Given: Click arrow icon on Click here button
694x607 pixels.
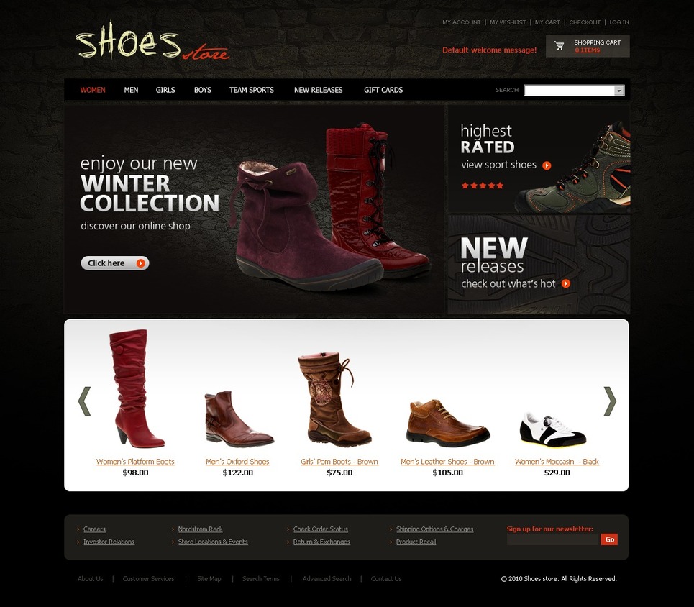Looking at the screenshot, I should (141, 263).
